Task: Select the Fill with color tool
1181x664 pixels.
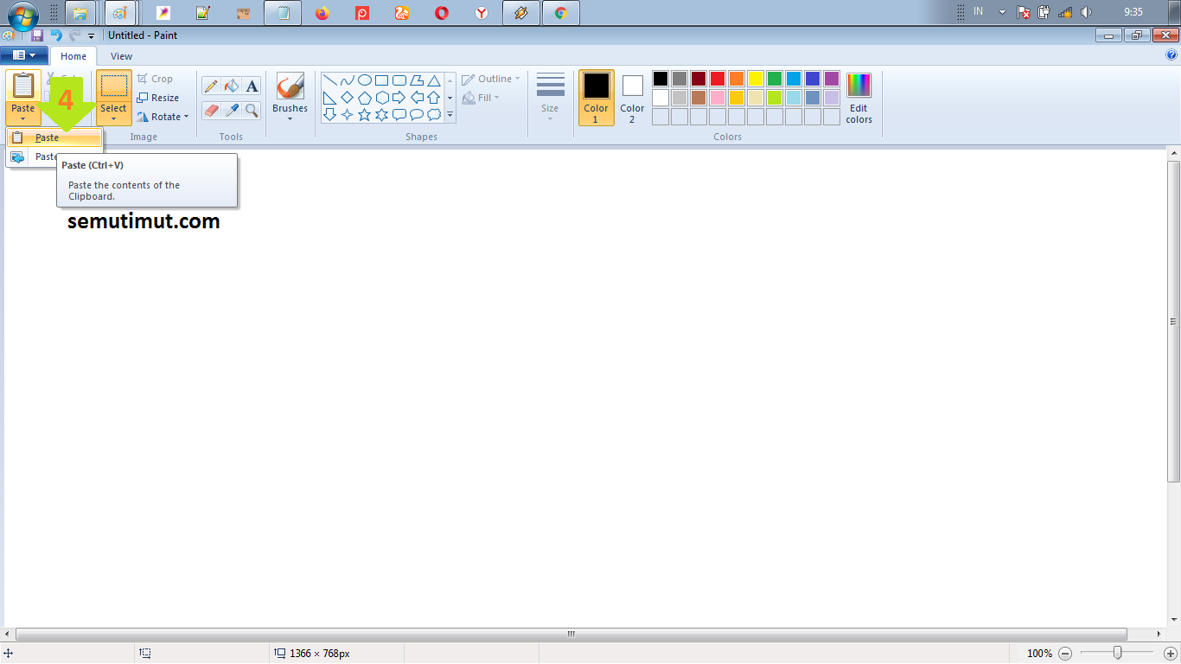Action: coord(231,86)
